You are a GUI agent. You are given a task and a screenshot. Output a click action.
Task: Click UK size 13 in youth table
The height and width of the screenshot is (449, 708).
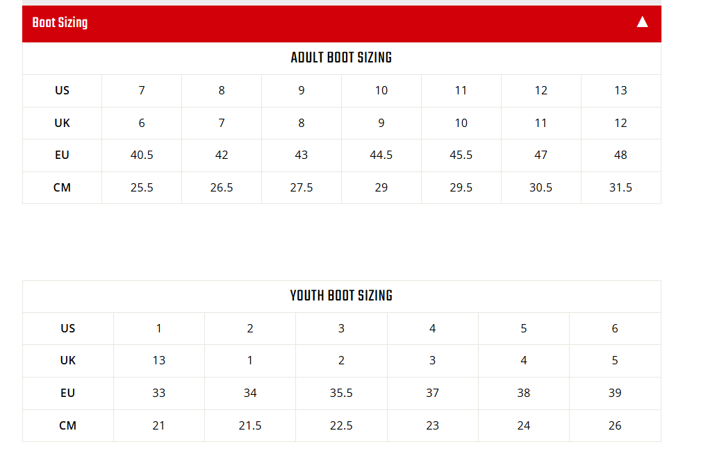(159, 360)
